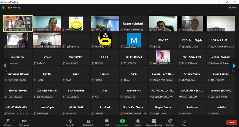Click muted mic icon beside wahida name
The height and width of the screenshot is (127, 239).
(209, 114)
